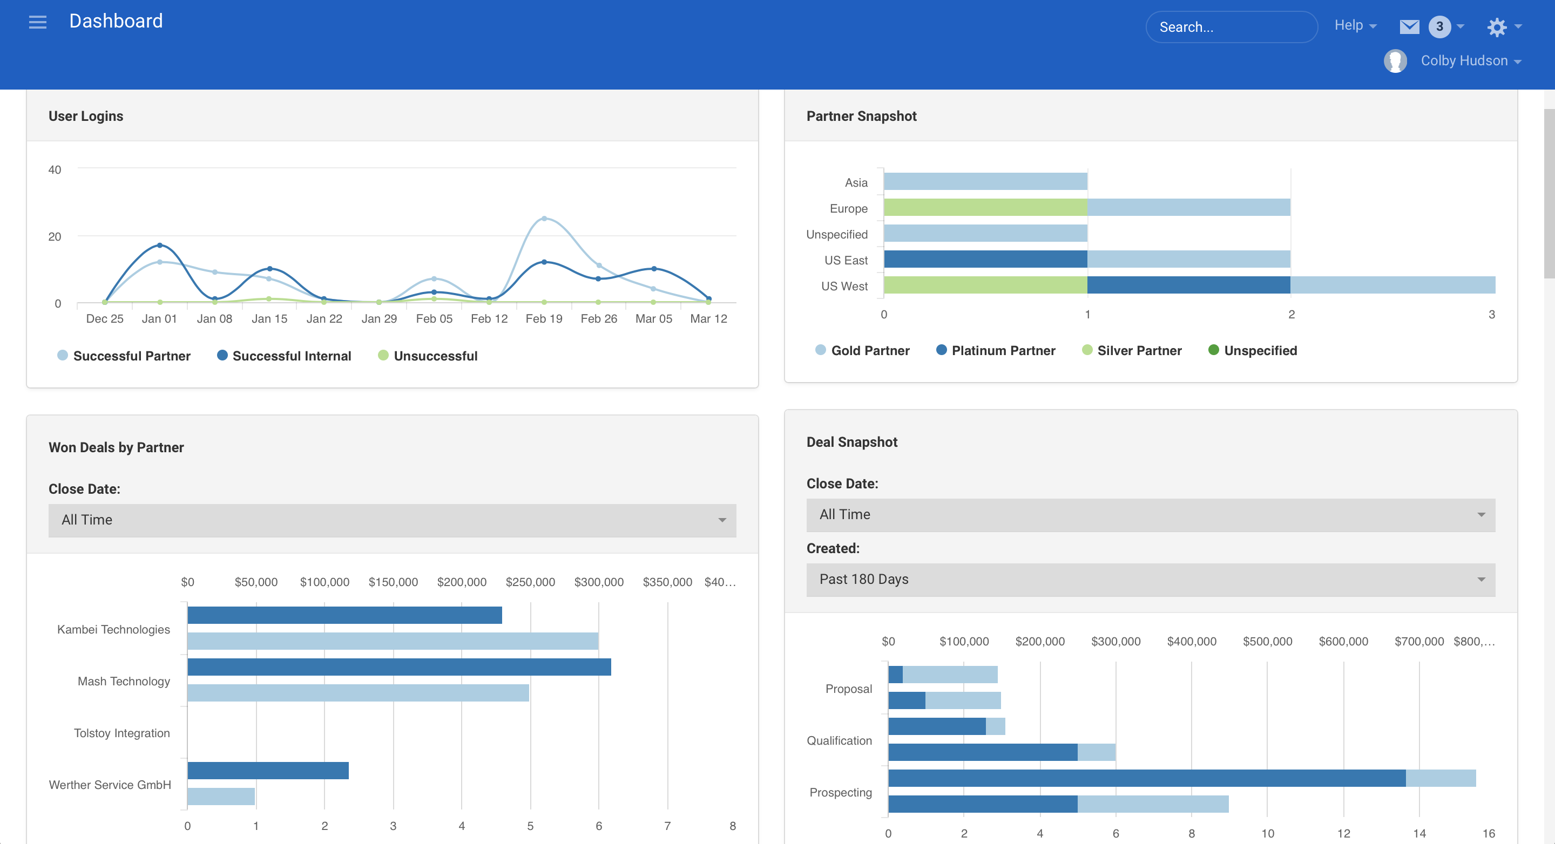Click the email notifications icon
The width and height of the screenshot is (1555, 844).
click(x=1410, y=26)
